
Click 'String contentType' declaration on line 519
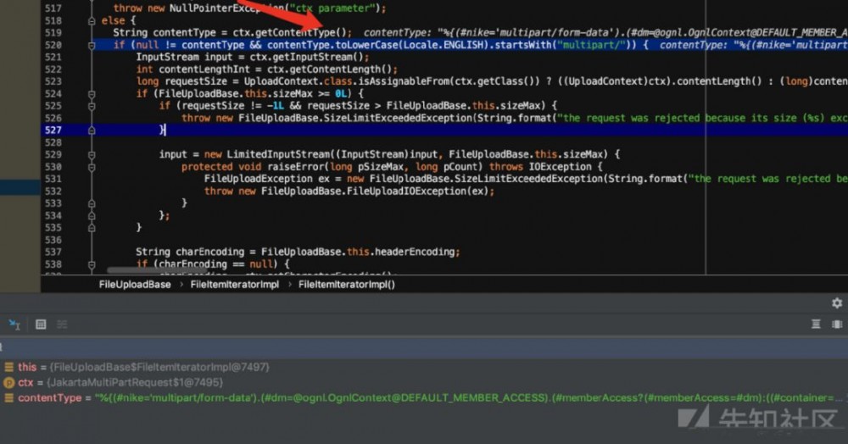click(164, 32)
